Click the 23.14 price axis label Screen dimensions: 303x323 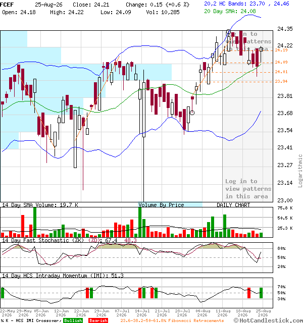285,183
